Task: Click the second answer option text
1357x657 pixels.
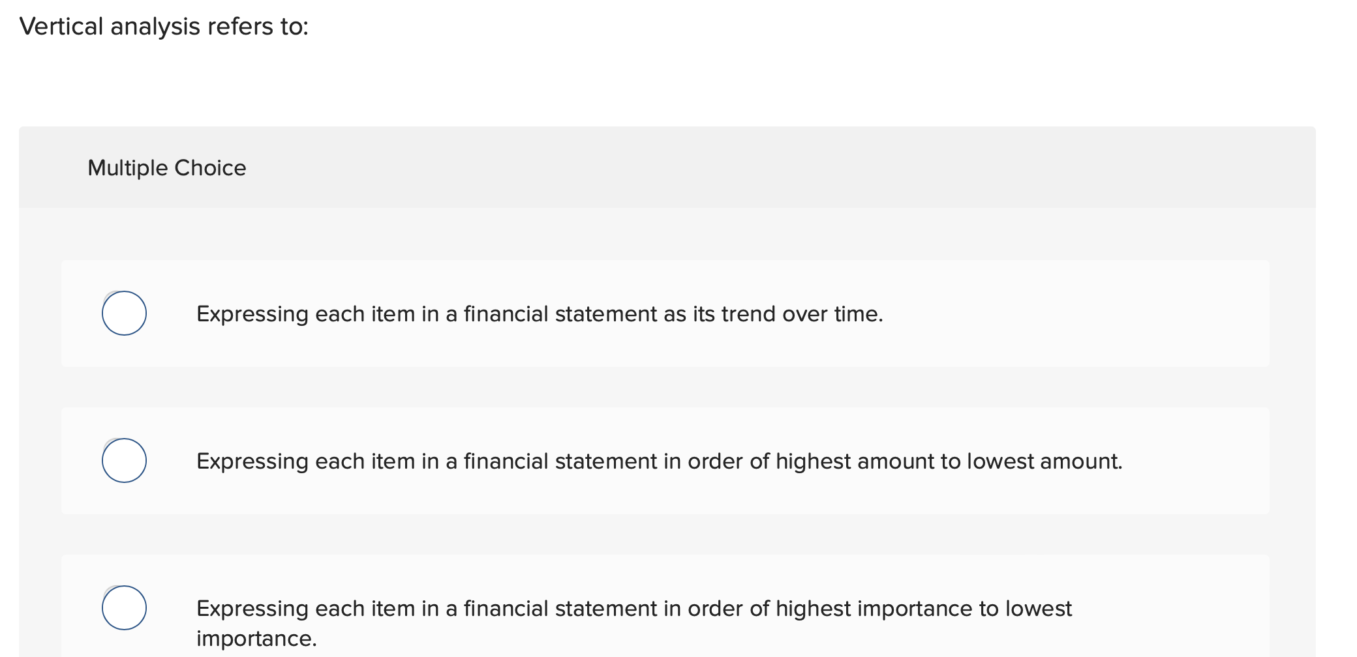Action: [x=659, y=461]
